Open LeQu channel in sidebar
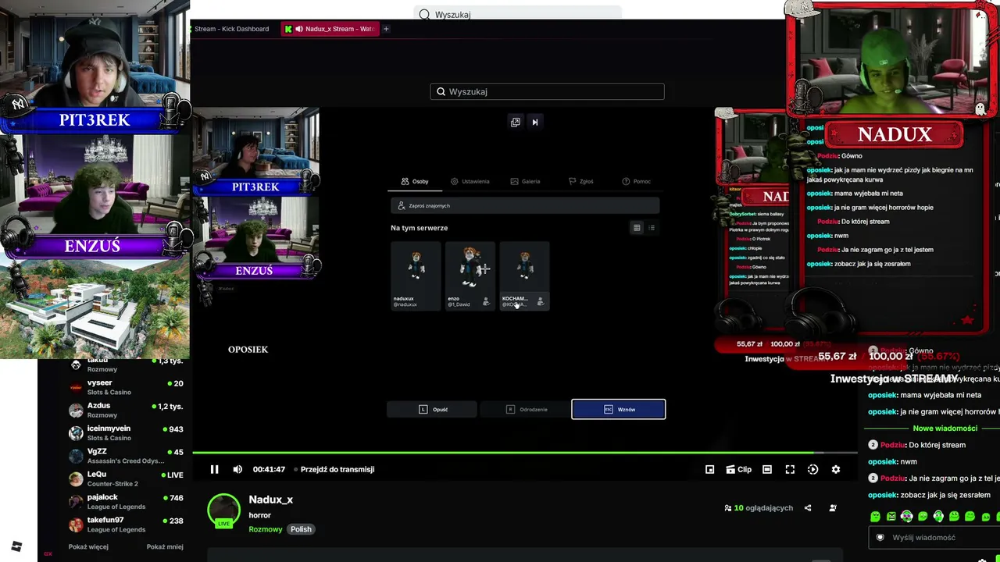Image resolution: width=1000 pixels, height=562 pixels. [x=127, y=478]
